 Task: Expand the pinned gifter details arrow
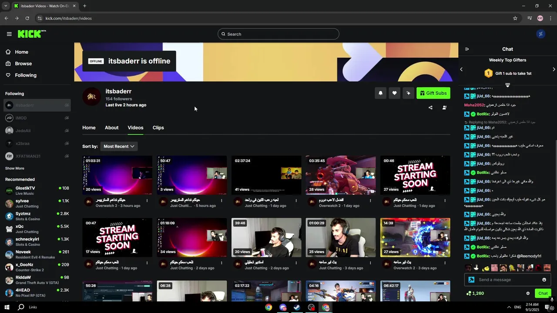click(x=507, y=85)
